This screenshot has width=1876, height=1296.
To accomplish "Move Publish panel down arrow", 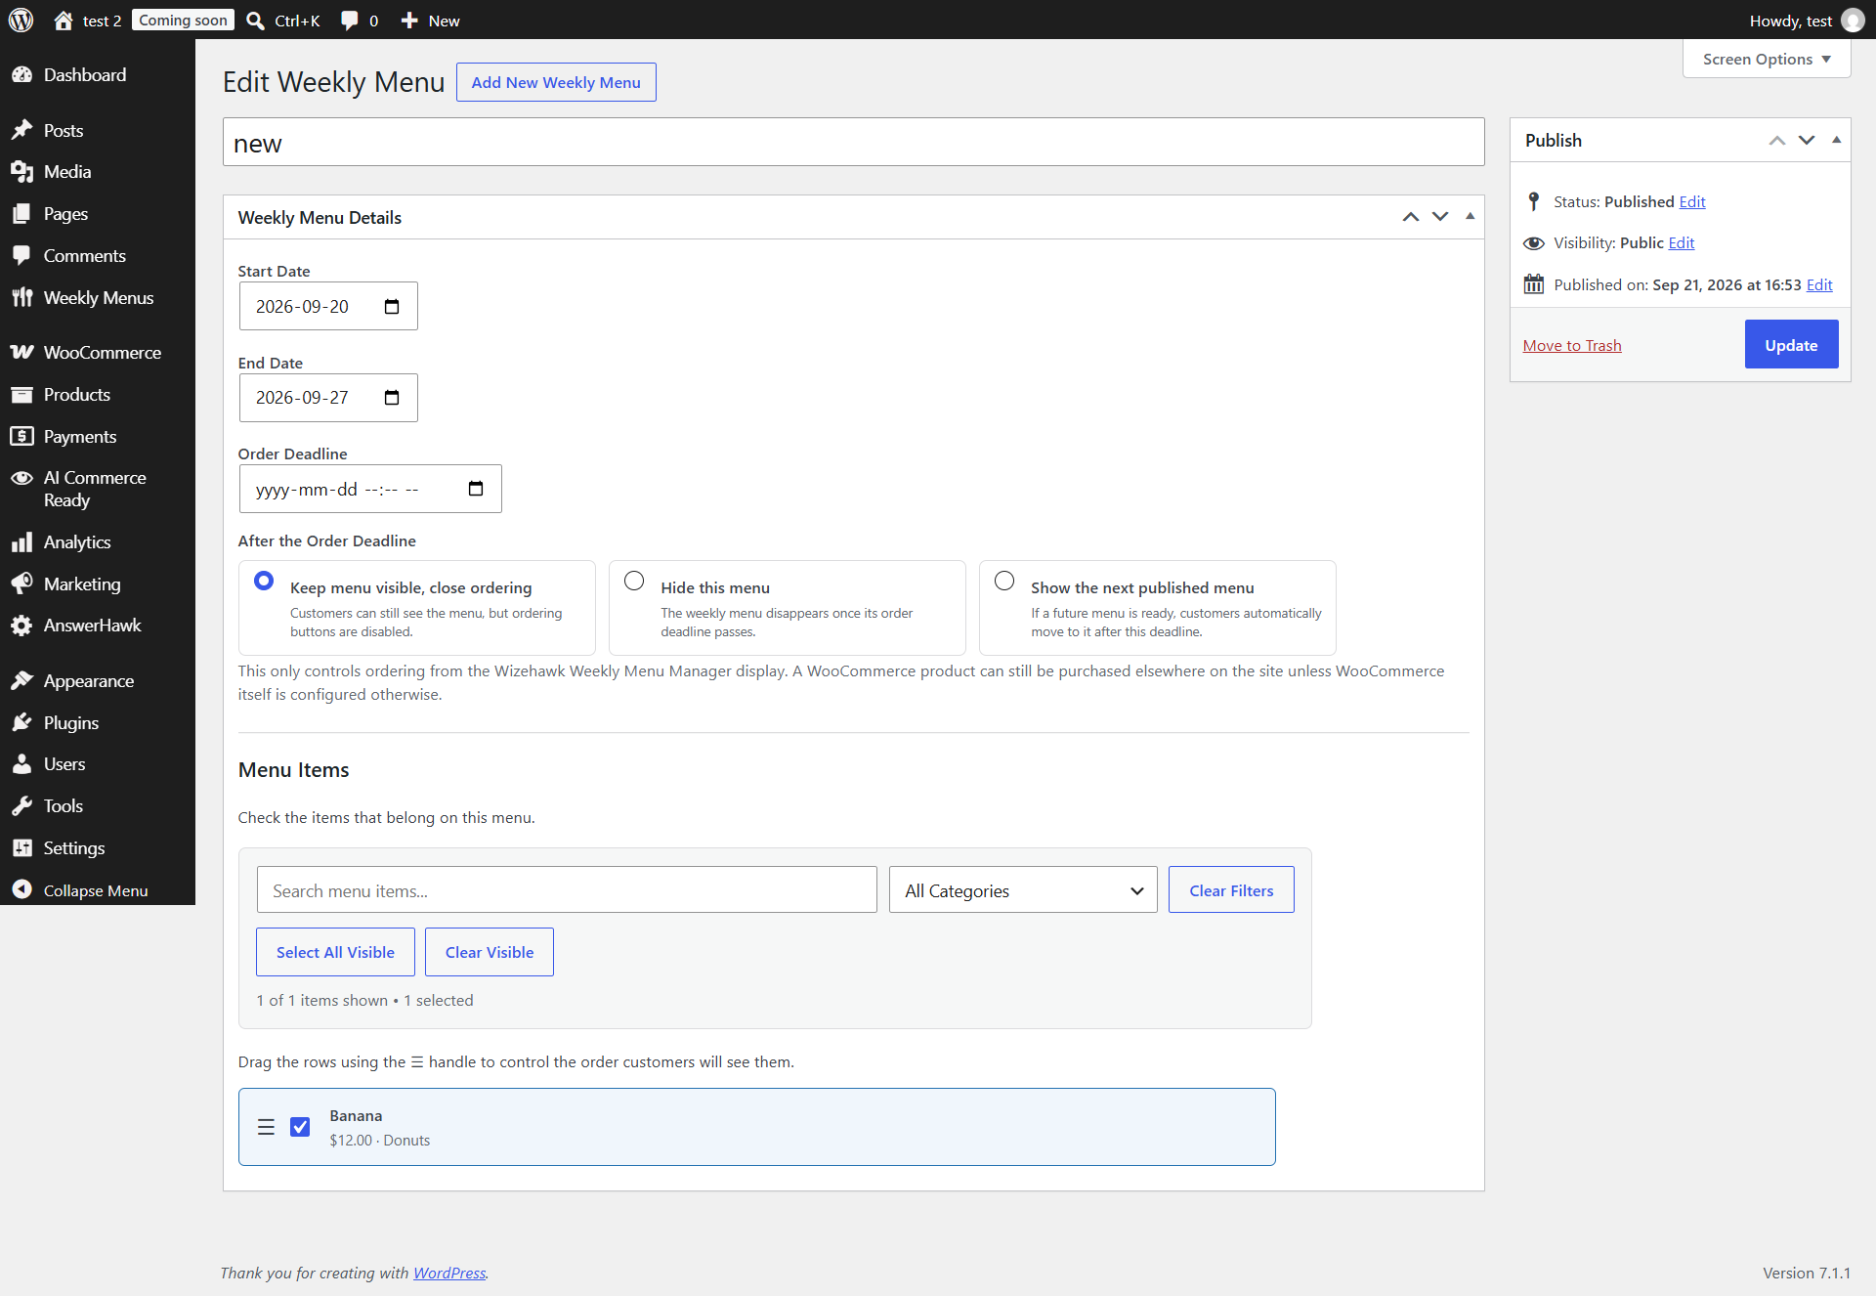I will click(1807, 141).
